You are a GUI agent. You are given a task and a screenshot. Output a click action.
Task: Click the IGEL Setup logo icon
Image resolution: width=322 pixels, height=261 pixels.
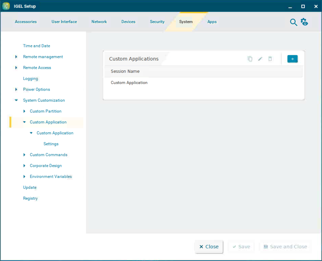(x=6, y=6)
